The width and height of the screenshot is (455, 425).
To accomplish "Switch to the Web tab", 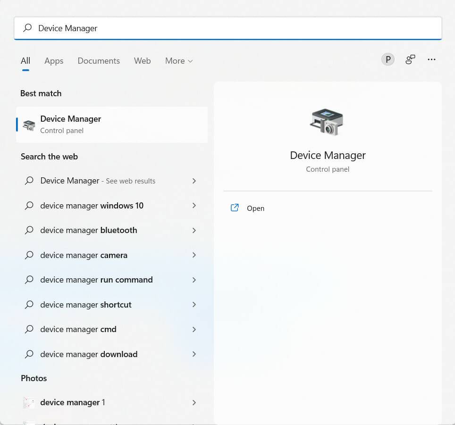I will [x=142, y=61].
